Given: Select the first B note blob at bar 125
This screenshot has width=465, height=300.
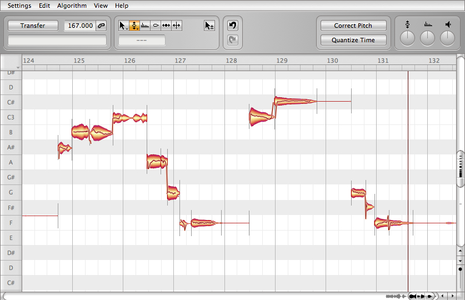Looking at the screenshot, I should tap(81, 132).
